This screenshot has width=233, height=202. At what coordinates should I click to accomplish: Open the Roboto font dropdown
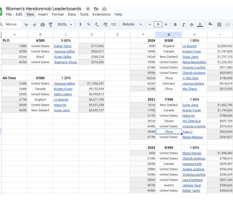(x=132, y=24)
